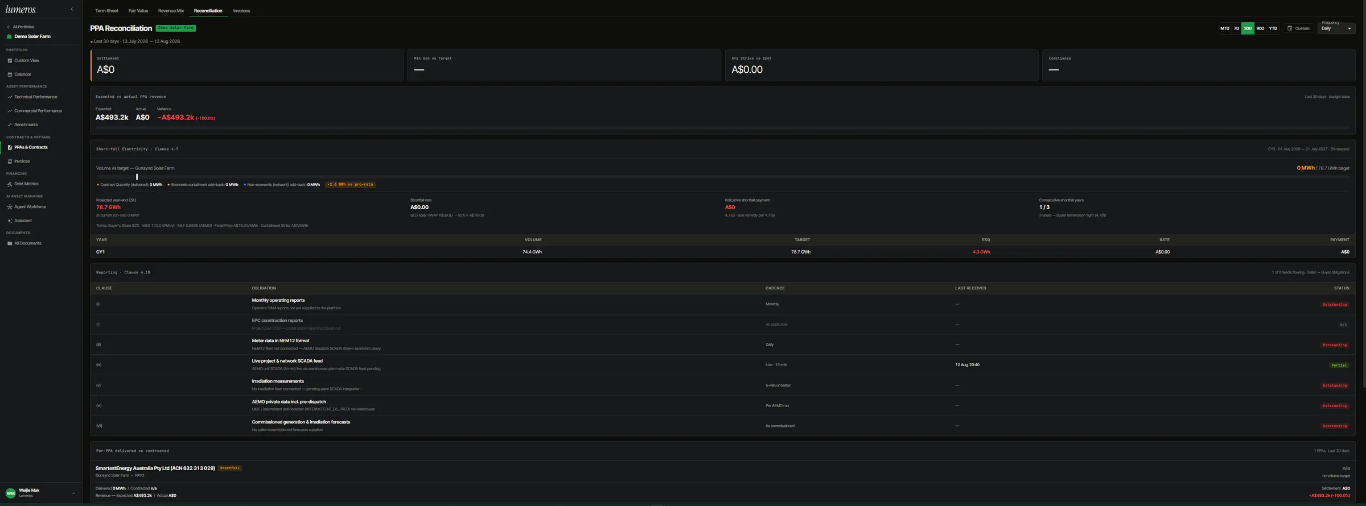
Task: Click the Compliance summary card
Action: (x=1199, y=65)
